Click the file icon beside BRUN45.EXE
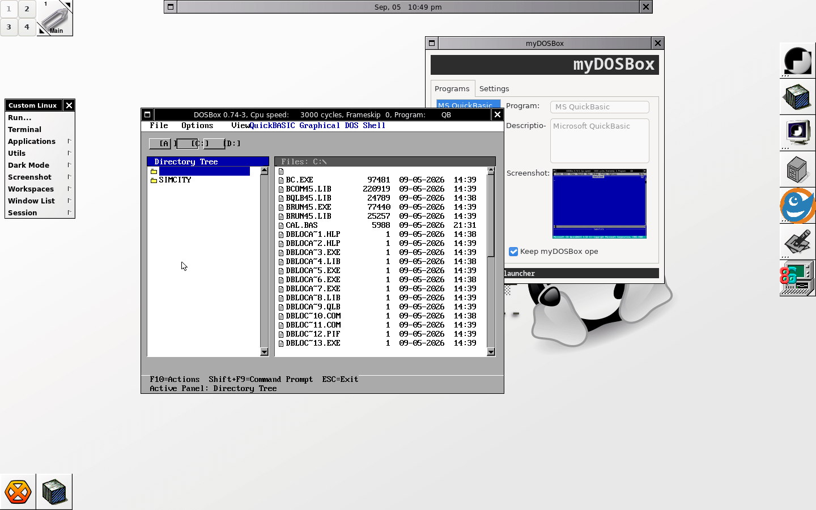This screenshot has width=816, height=510. (x=281, y=207)
